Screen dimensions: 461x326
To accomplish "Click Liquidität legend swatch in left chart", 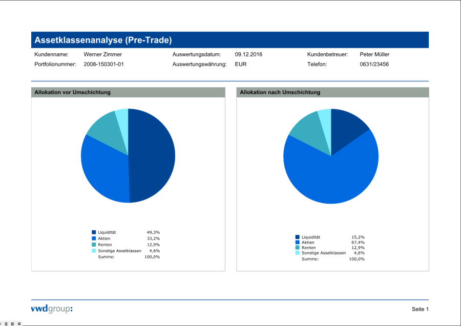I will (94, 232).
